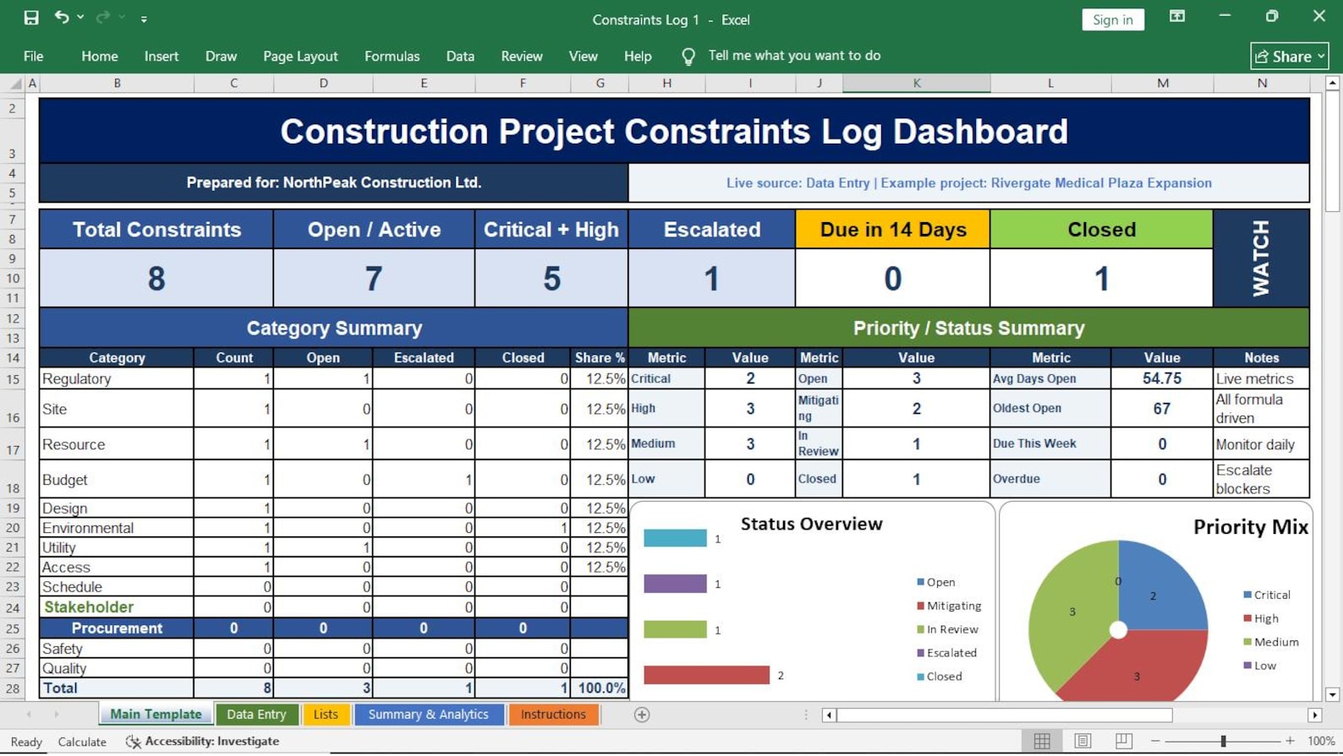Click the vertical scrollbar up arrow

tap(1333, 84)
